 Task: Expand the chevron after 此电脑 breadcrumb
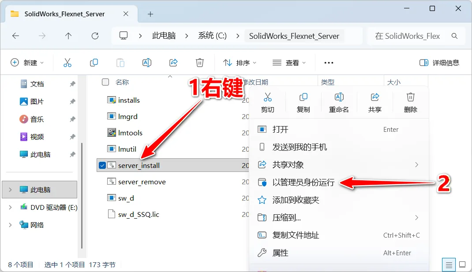point(187,36)
